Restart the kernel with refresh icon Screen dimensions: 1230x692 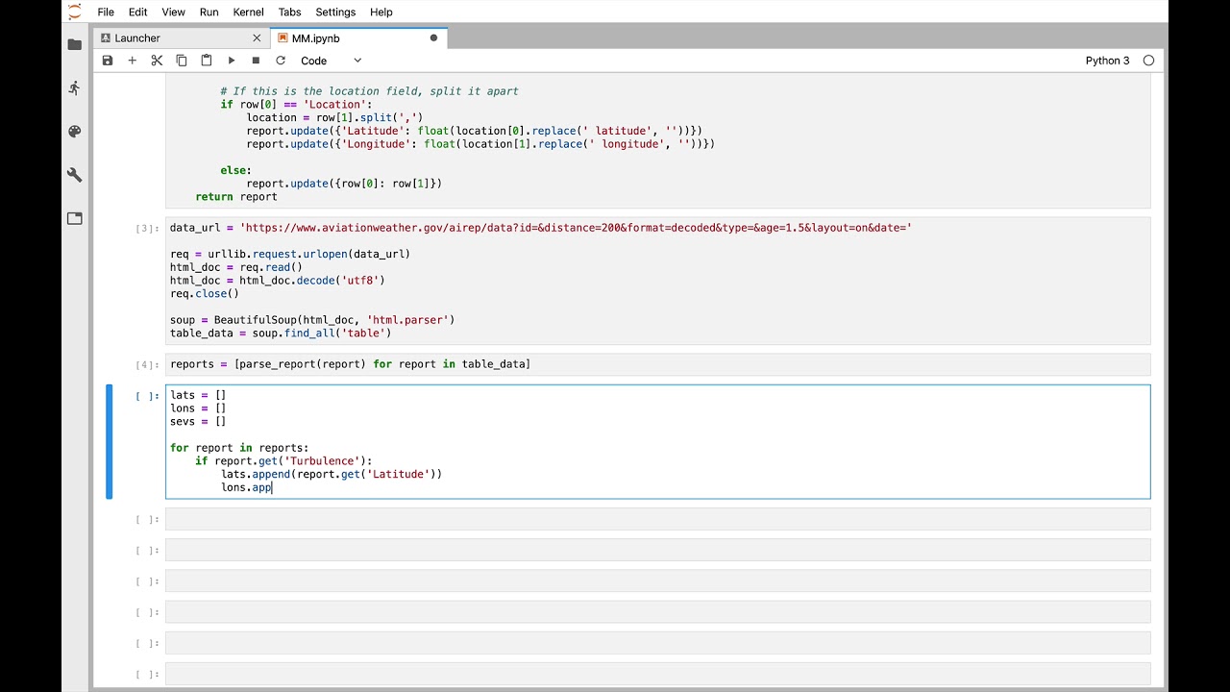(x=281, y=61)
